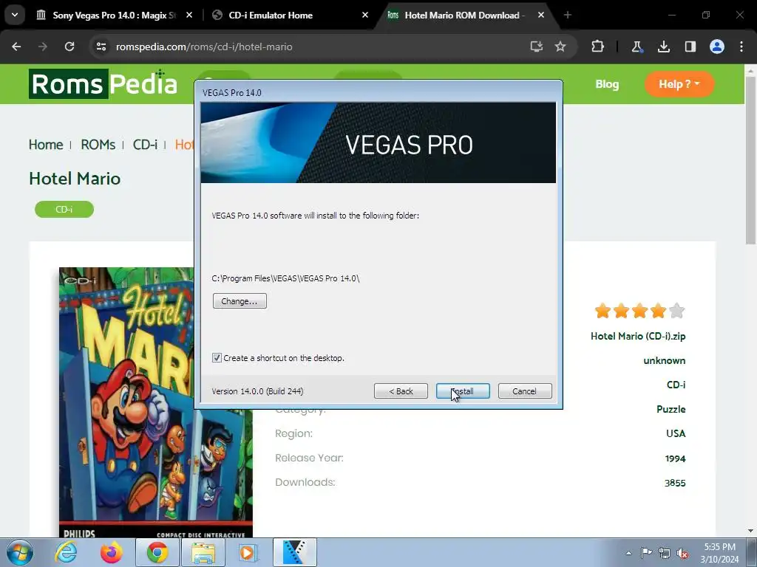Switch to Chrome in the taskbar
Image resolution: width=757 pixels, height=567 pixels.
click(x=157, y=552)
